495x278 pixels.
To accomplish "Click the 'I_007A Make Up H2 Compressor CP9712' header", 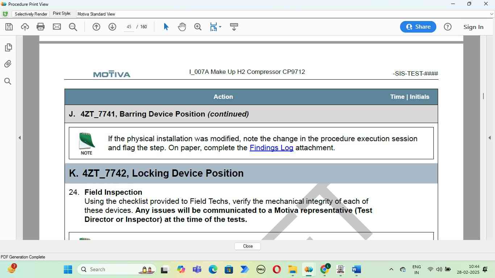I will [247, 72].
